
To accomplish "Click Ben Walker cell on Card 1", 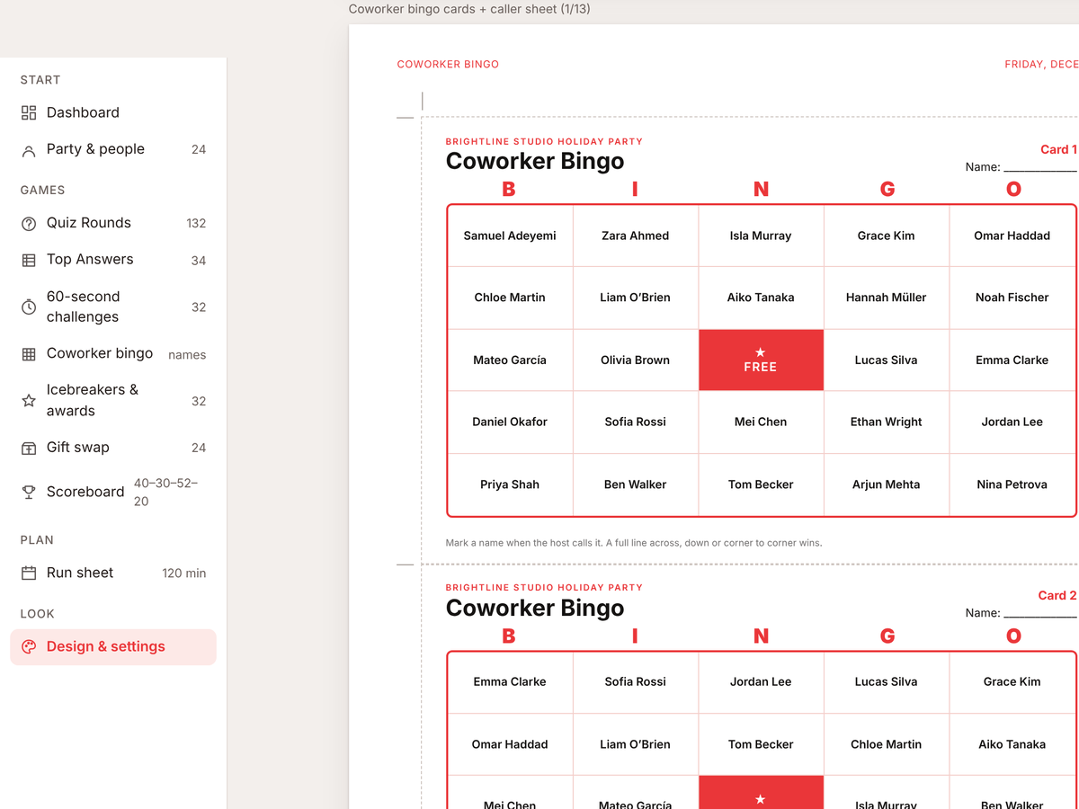I will 636,485.
